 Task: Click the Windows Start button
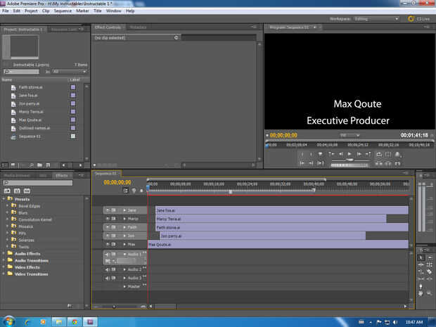[8, 321]
